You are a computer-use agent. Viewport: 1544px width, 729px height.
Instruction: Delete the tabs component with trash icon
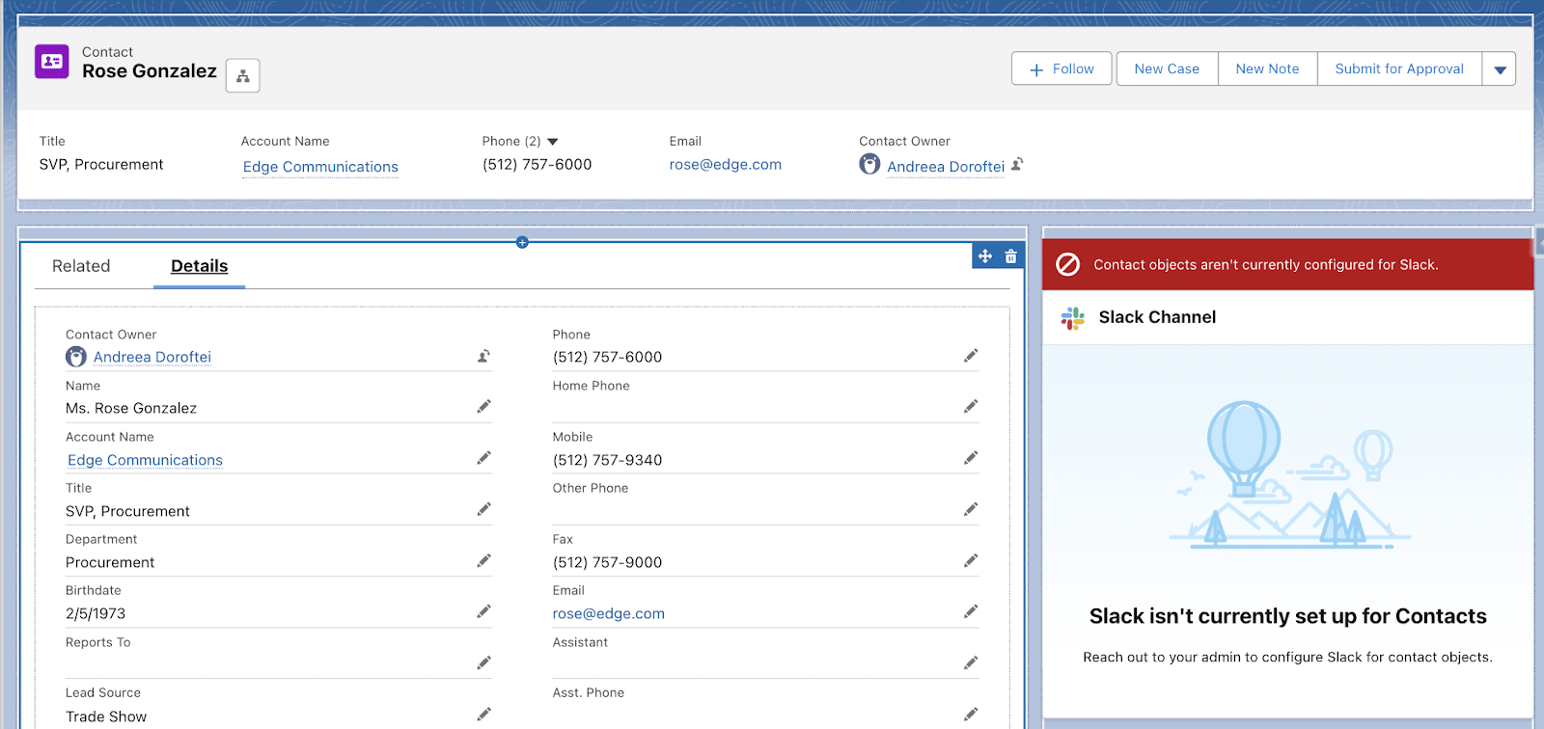coord(1010,256)
